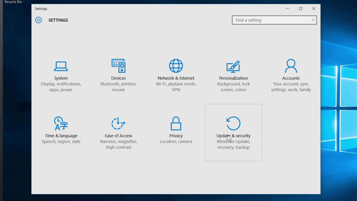357x201 pixels.
Task: Click the "Location, camera" description text
Action: pyautogui.click(x=176, y=142)
